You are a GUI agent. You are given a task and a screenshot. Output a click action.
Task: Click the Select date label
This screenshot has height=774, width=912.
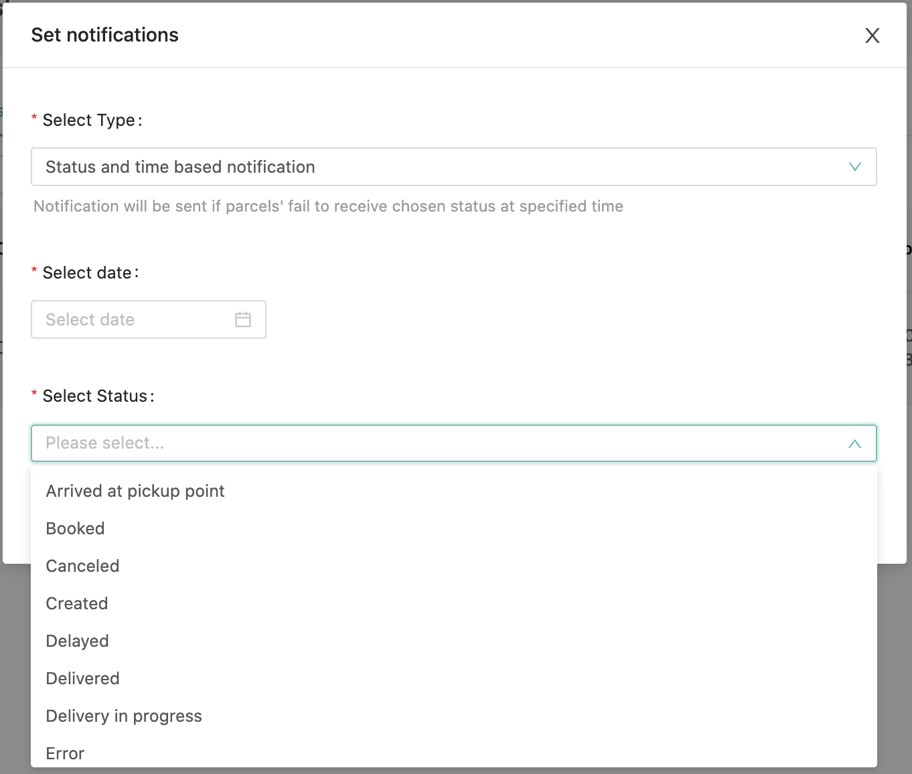[x=90, y=273]
